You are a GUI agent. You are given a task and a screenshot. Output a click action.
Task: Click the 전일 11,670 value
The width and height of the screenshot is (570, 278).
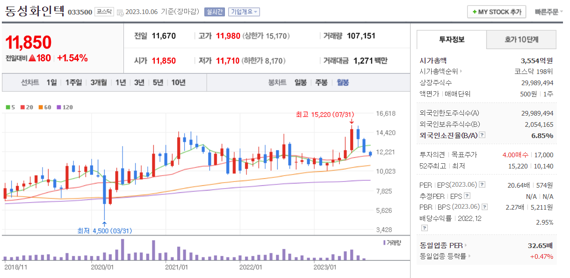tap(164, 36)
